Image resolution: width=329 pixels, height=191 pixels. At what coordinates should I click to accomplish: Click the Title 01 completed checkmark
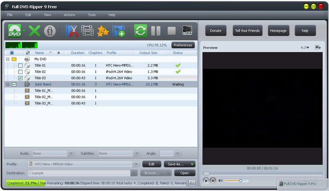click(178, 65)
